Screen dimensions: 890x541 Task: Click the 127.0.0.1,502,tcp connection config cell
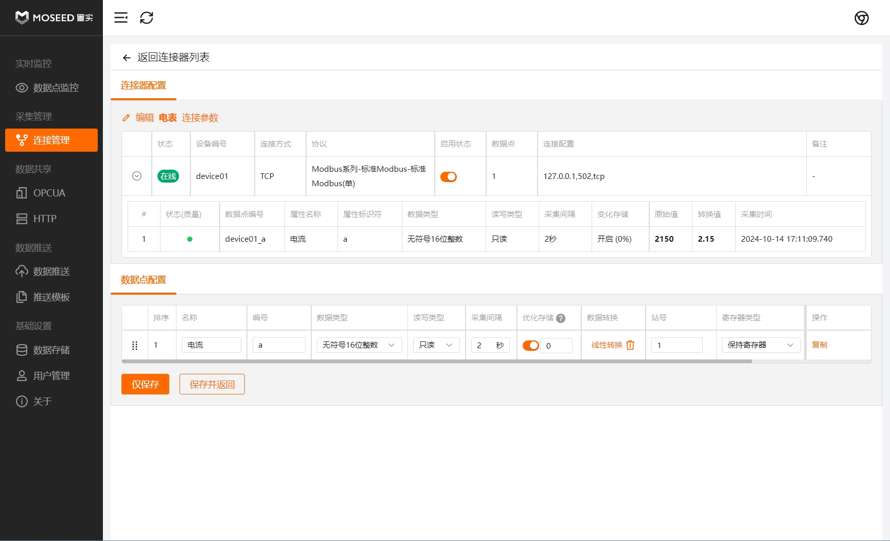click(x=672, y=176)
